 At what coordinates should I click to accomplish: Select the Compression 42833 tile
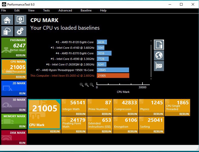point(126,106)
